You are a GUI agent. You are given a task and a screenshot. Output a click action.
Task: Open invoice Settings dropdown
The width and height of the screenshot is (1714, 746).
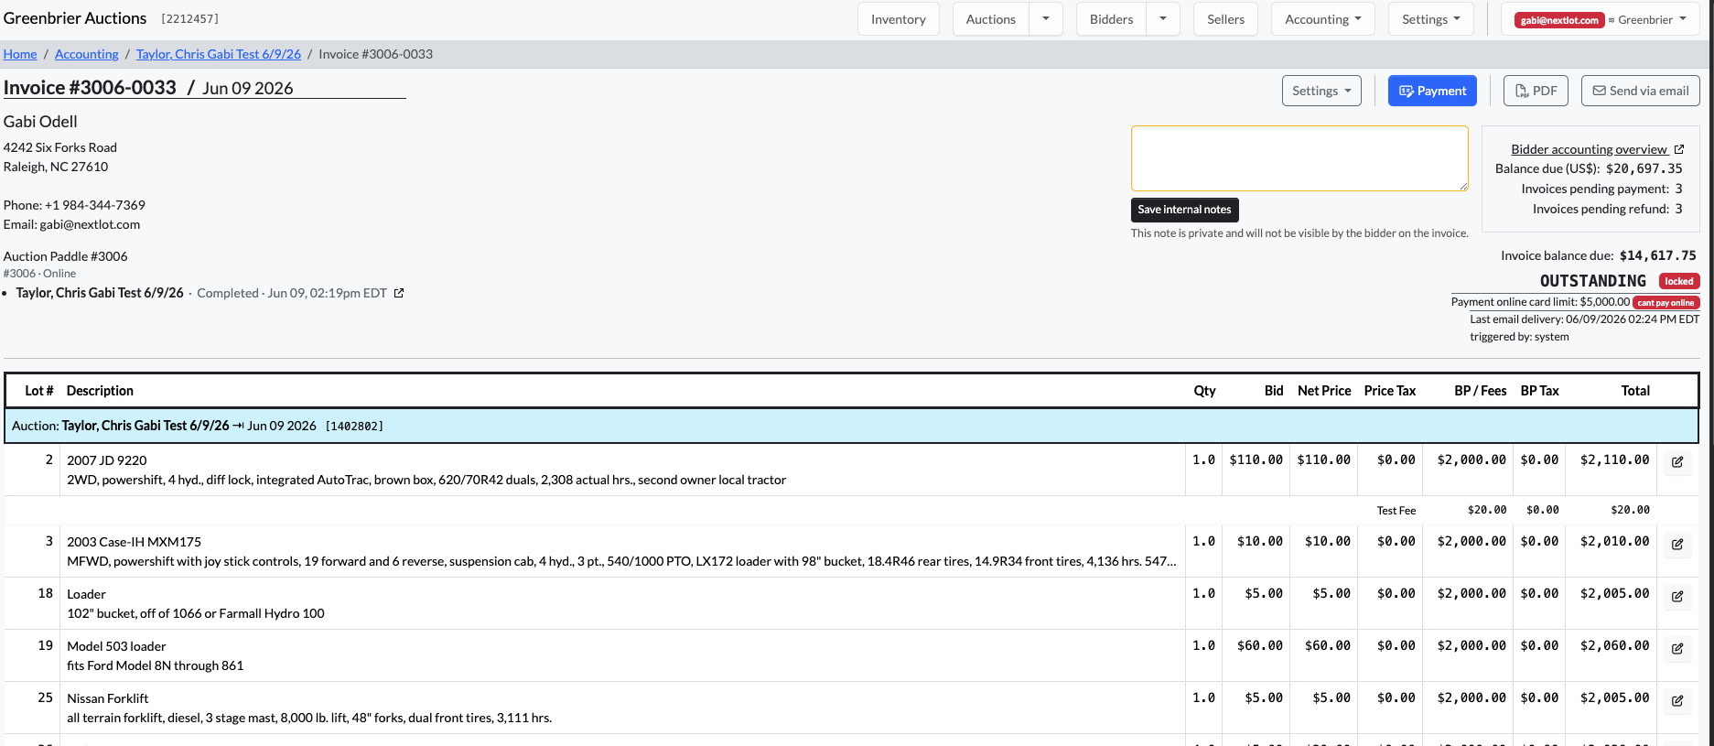[x=1321, y=91]
